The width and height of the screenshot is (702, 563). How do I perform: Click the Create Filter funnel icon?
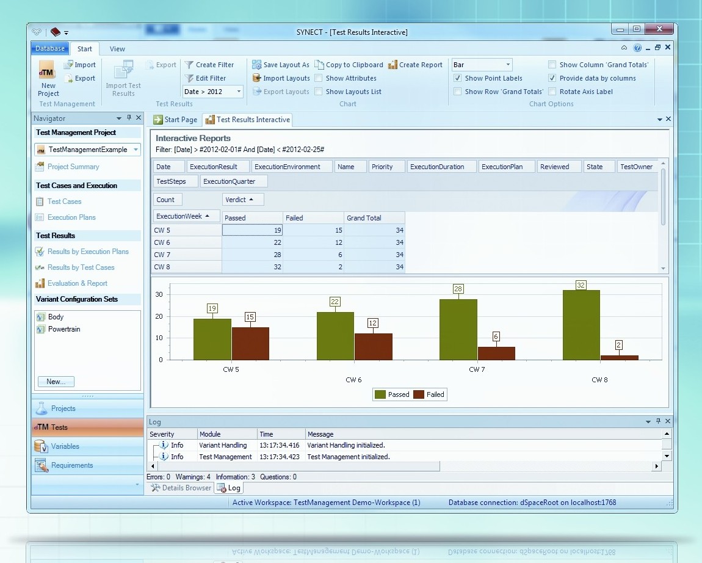(x=189, y=65)
